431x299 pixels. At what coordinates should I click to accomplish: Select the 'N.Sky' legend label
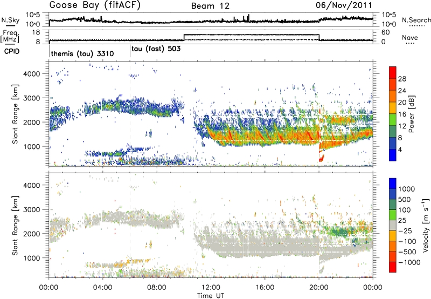pos(10,20)
